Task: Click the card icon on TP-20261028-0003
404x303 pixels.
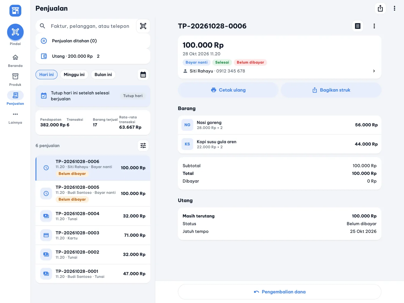Action: (x=46, y=235)
